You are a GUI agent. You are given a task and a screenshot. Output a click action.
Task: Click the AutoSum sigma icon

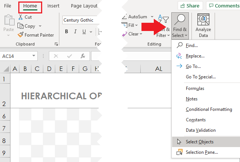[x=124, y=17]
